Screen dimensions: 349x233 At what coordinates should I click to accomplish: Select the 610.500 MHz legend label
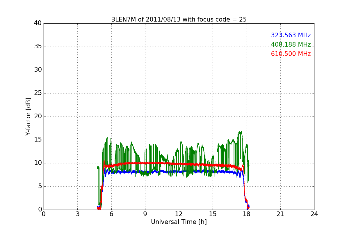[x=291, y=54]
